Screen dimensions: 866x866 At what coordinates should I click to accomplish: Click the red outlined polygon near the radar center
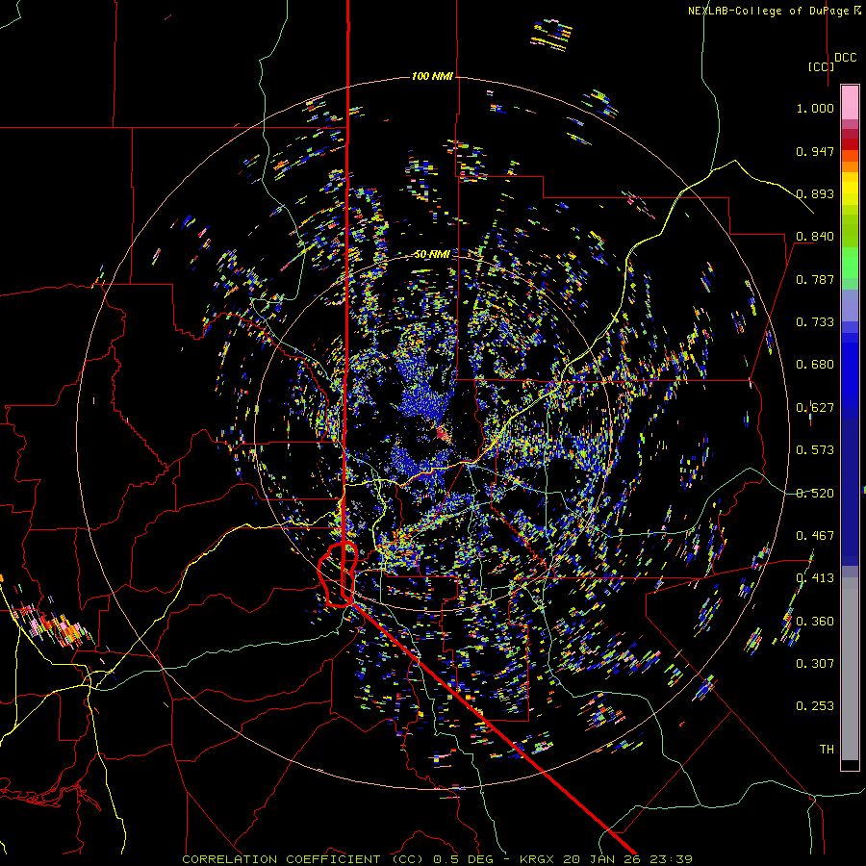(x=337, y=575)
